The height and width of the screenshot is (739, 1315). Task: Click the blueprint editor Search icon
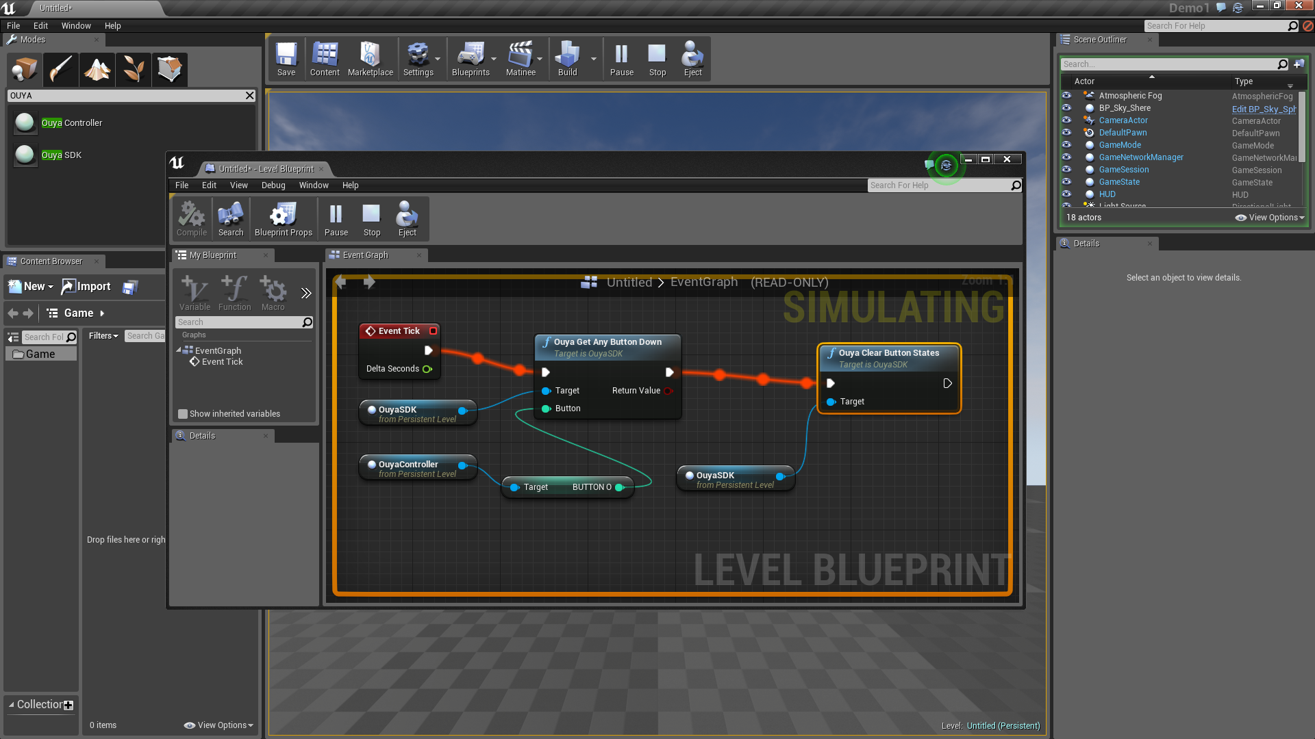click(230, 219)
